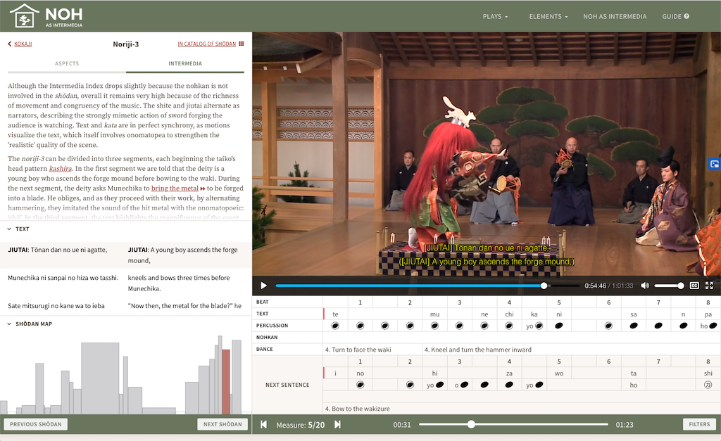Image resolution: width=721 pixels, height=441 pixels.
Task: Open the Guide menu item
Action: [x=675, y=16]
